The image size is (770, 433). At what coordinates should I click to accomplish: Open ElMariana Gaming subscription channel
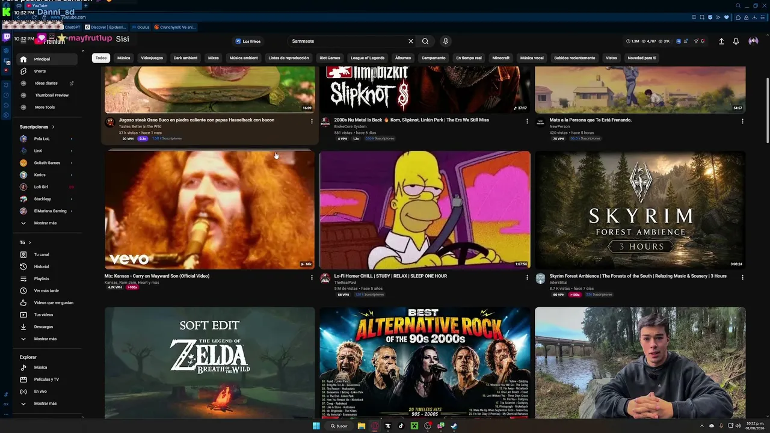click(47, 211)
